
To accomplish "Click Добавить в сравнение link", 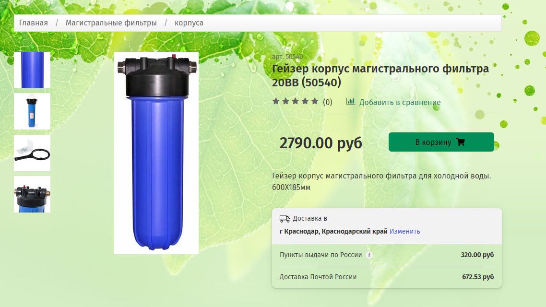I will [400, 102].
